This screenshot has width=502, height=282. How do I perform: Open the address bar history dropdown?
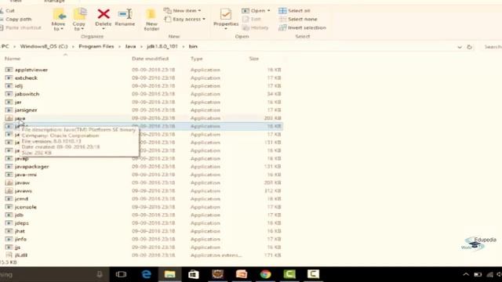(460, 47)
